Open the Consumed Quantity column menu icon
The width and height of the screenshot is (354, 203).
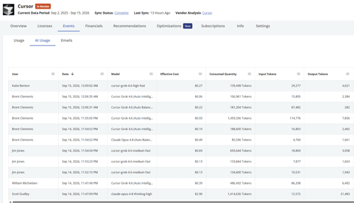click(x=249, y=74)
